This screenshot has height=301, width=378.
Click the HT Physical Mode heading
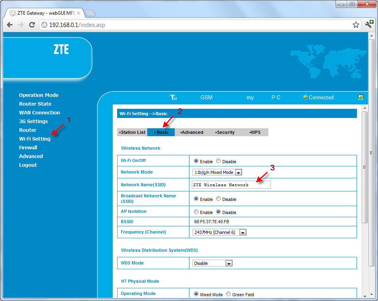coord(140,281)
